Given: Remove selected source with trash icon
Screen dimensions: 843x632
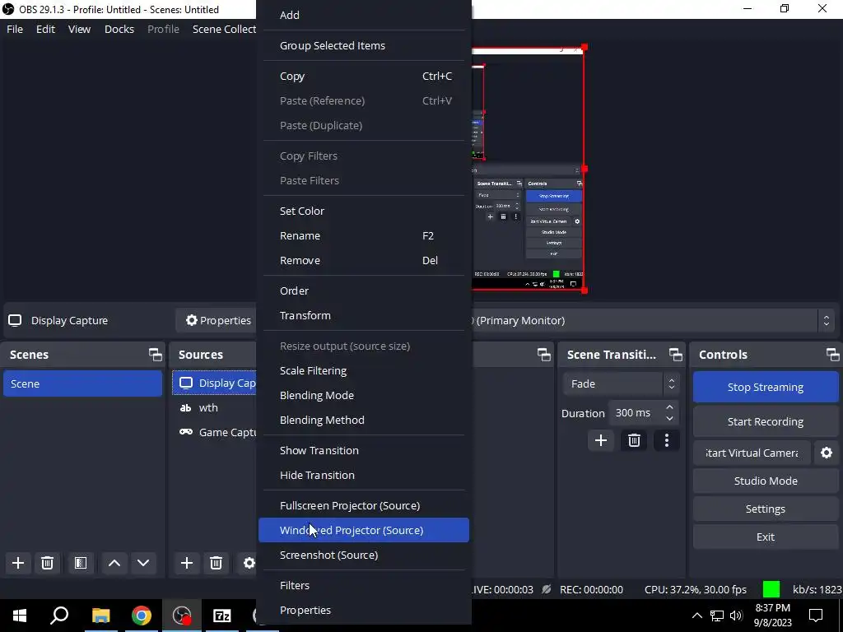Looking at the screenshot, I should pos(217,563).
